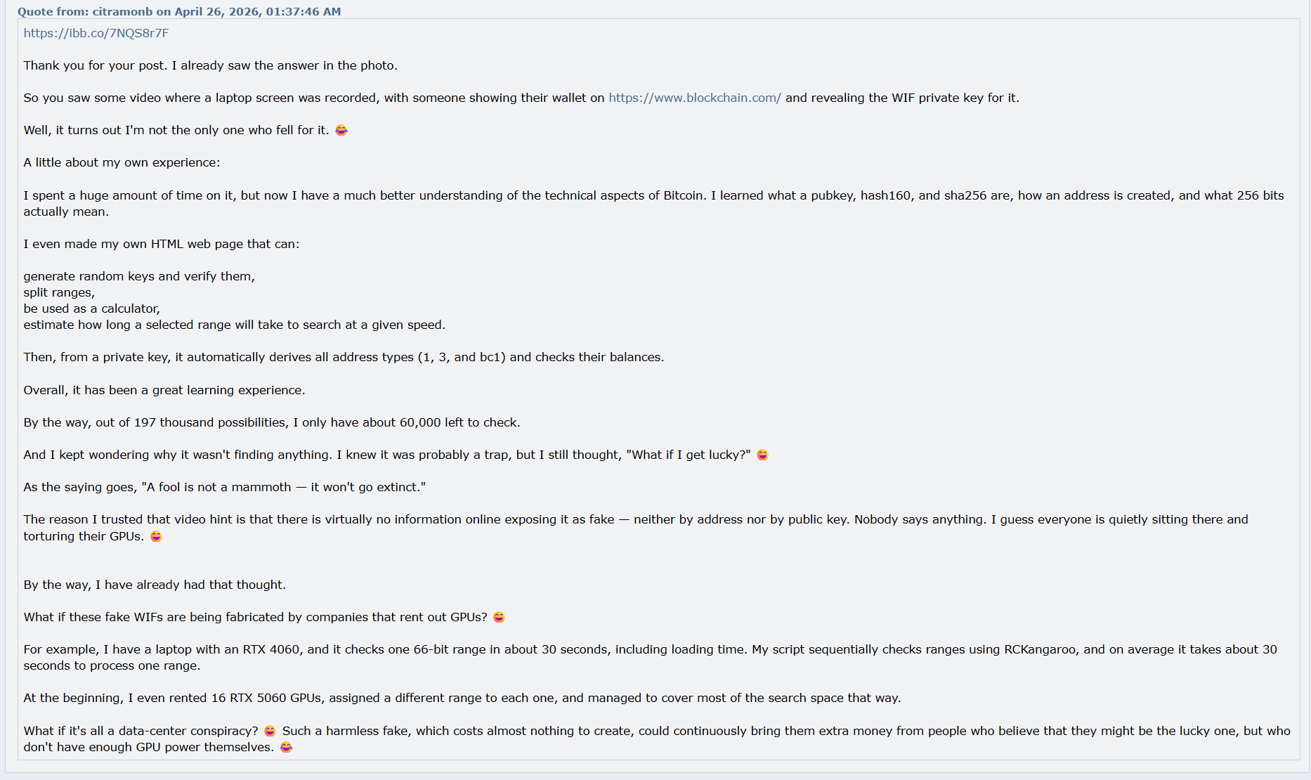
Task: Open the quote header from citramonb
Action: [x=179, y=11]
